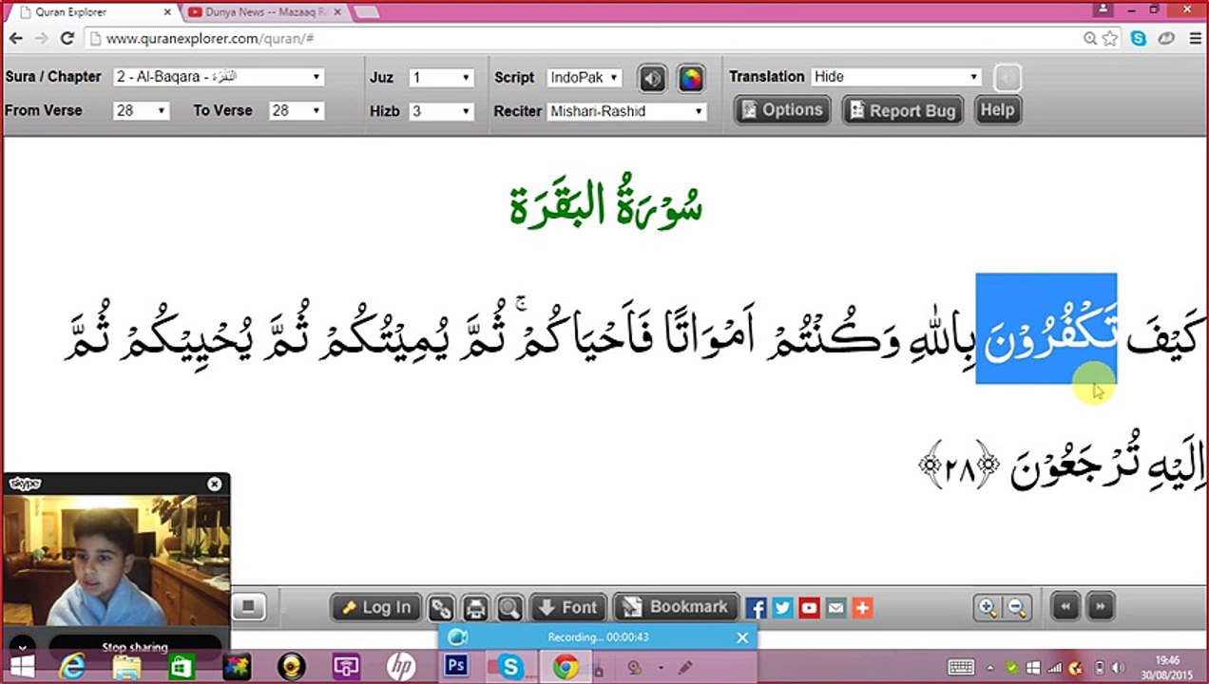Open Photoshop from the taskbar

point(456,667)
